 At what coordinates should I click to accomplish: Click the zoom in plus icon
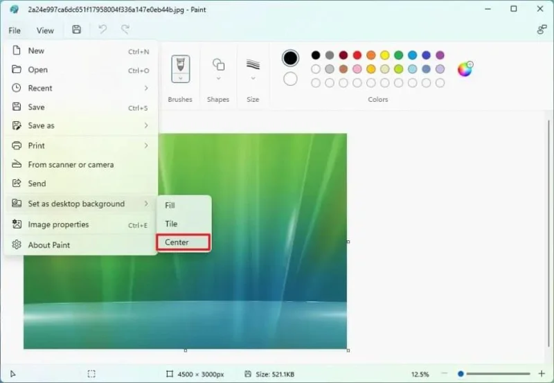click(542, 373)
